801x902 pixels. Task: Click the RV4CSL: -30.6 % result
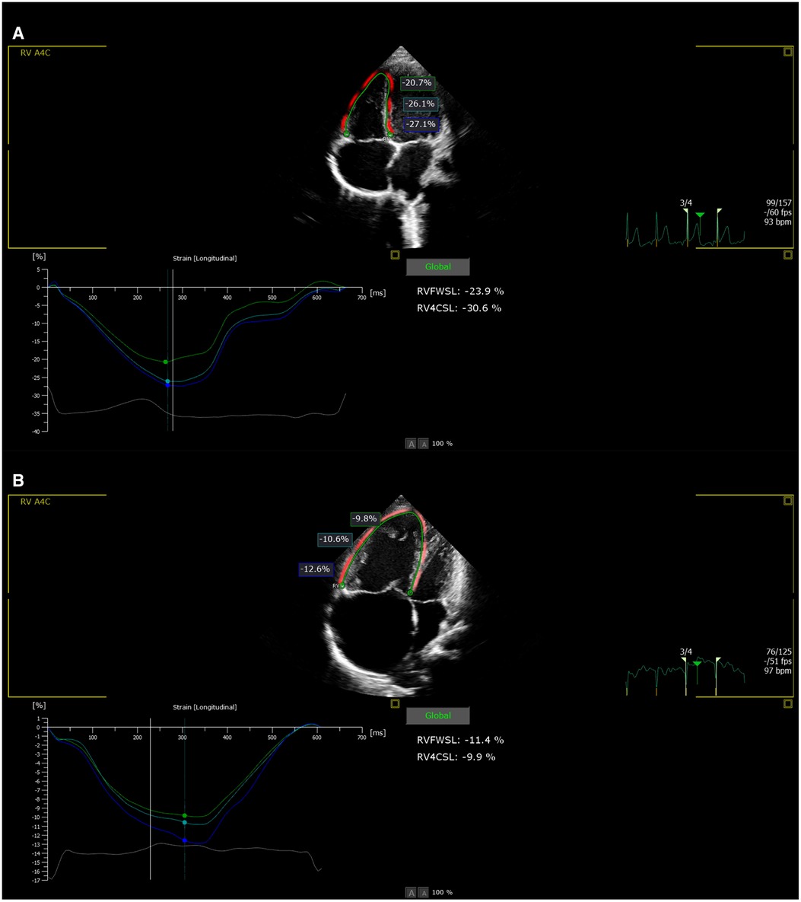click(459, 308)
